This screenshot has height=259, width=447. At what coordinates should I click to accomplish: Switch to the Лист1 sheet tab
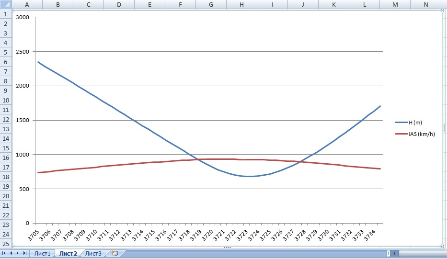click(x=42, y=253)
